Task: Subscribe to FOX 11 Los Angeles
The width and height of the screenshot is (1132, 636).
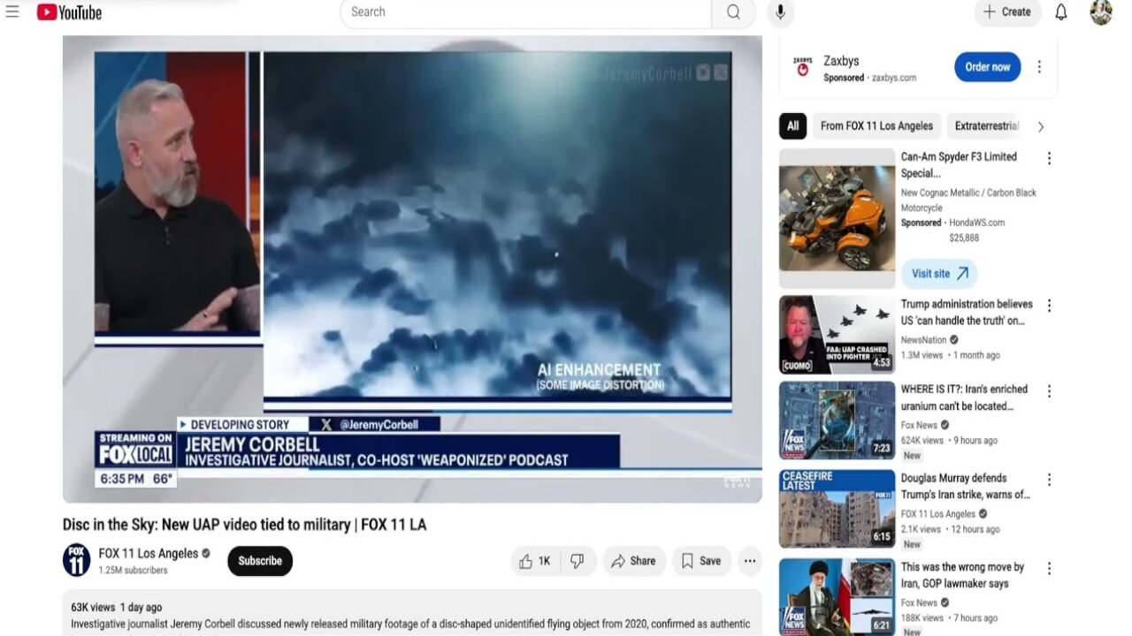Action: tap(260, 561)
